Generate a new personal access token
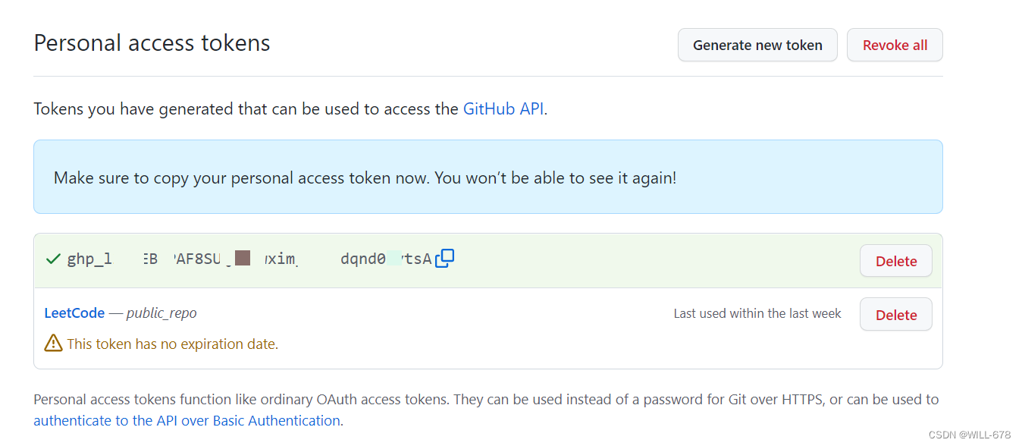 point(757,45)
